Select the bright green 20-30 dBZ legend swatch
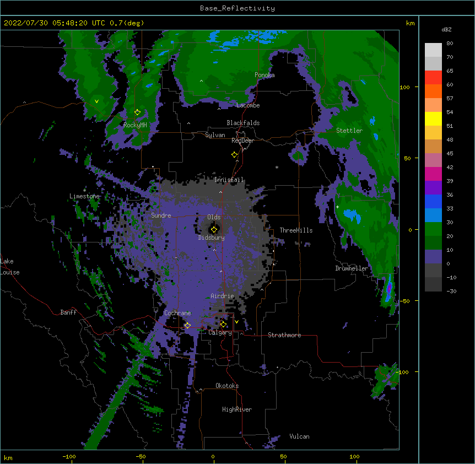Screen dimensions: 475x464 tap(433, 229)
